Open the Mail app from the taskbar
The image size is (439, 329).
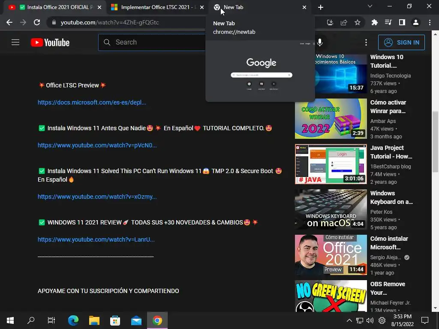pos(136,320)
